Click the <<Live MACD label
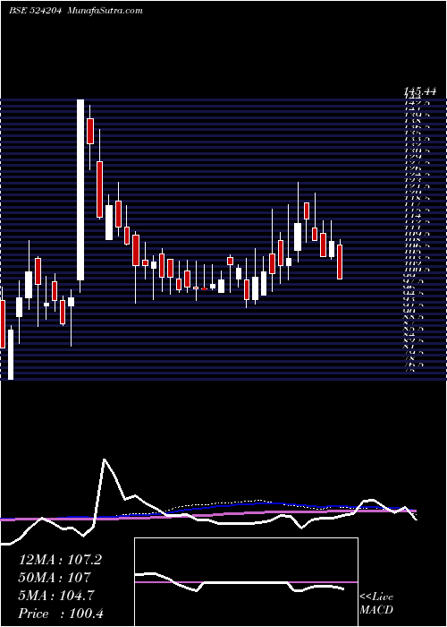 (x=376, y=604)
